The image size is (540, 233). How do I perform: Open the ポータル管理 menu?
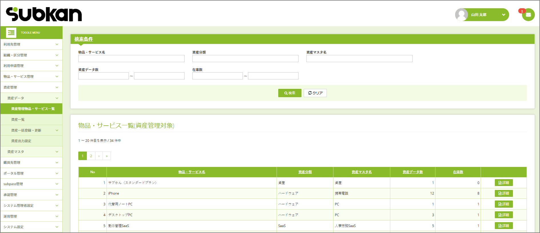coord(31,173)
